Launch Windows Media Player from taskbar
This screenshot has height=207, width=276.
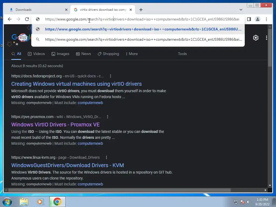pyautogui.click(x=40, y=202)
